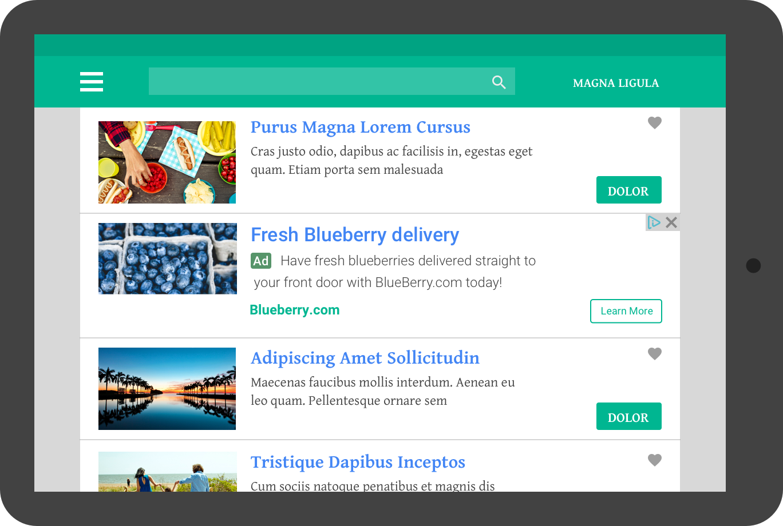
Task: Open the MAGNA LIGULA menu item
Action: 616,83
